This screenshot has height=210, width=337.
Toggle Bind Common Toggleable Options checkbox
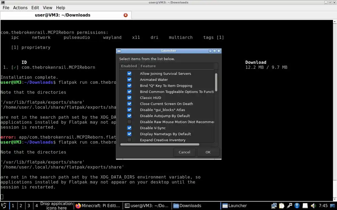(129, 92)
